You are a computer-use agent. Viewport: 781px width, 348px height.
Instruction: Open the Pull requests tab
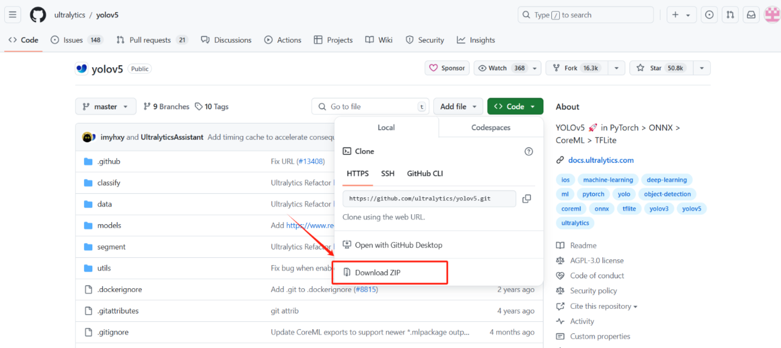click(x=152, y=40)
